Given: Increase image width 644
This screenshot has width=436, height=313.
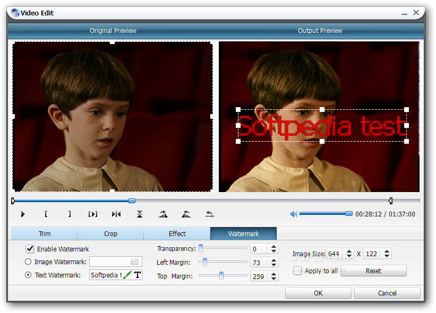Looking at the screenshot, I should [x=349, y=251].
